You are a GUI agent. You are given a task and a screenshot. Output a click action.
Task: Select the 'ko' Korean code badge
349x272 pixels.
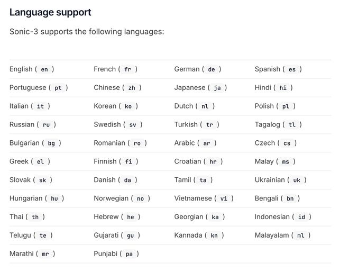pyautogui.click(x=128, y=106)
